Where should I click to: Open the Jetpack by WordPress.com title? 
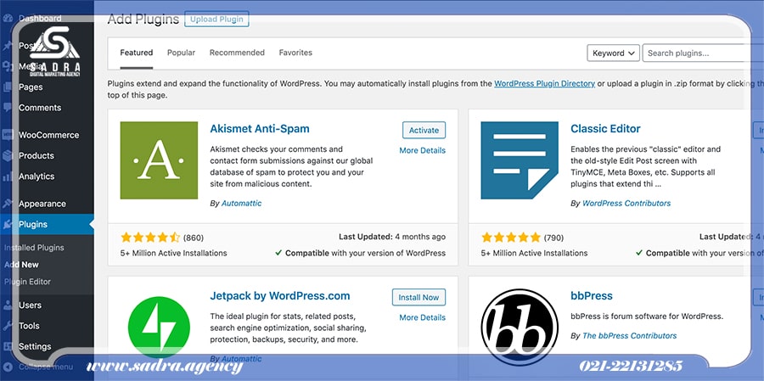[279, 296]
